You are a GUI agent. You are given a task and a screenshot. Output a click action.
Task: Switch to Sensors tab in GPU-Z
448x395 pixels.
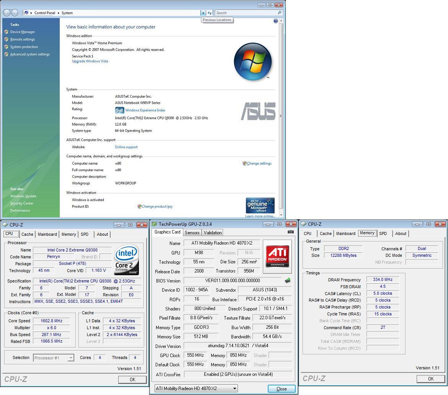(192, 233)
